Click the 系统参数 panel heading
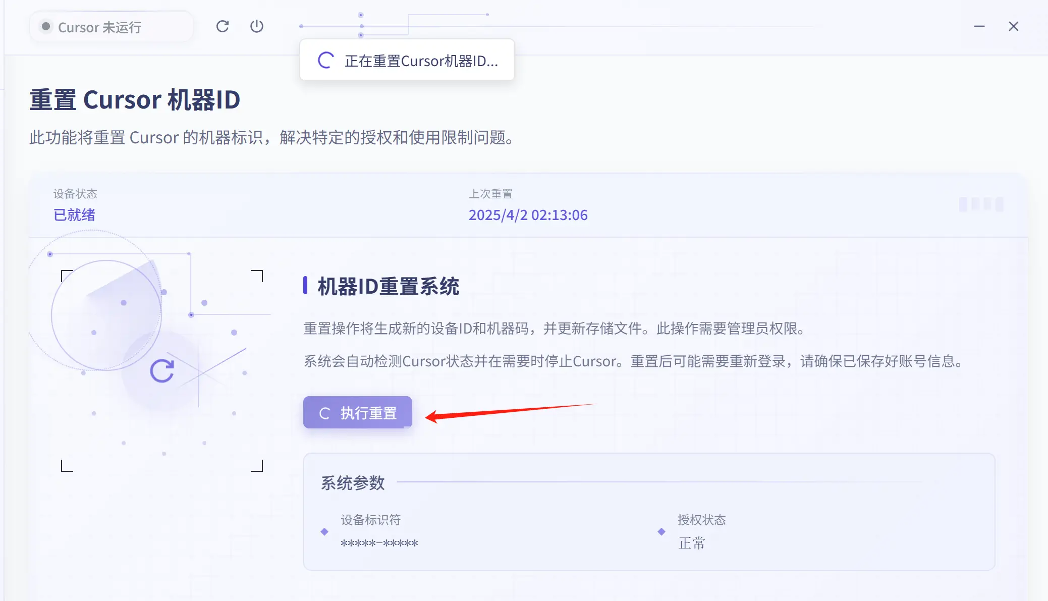 point(353,483)
